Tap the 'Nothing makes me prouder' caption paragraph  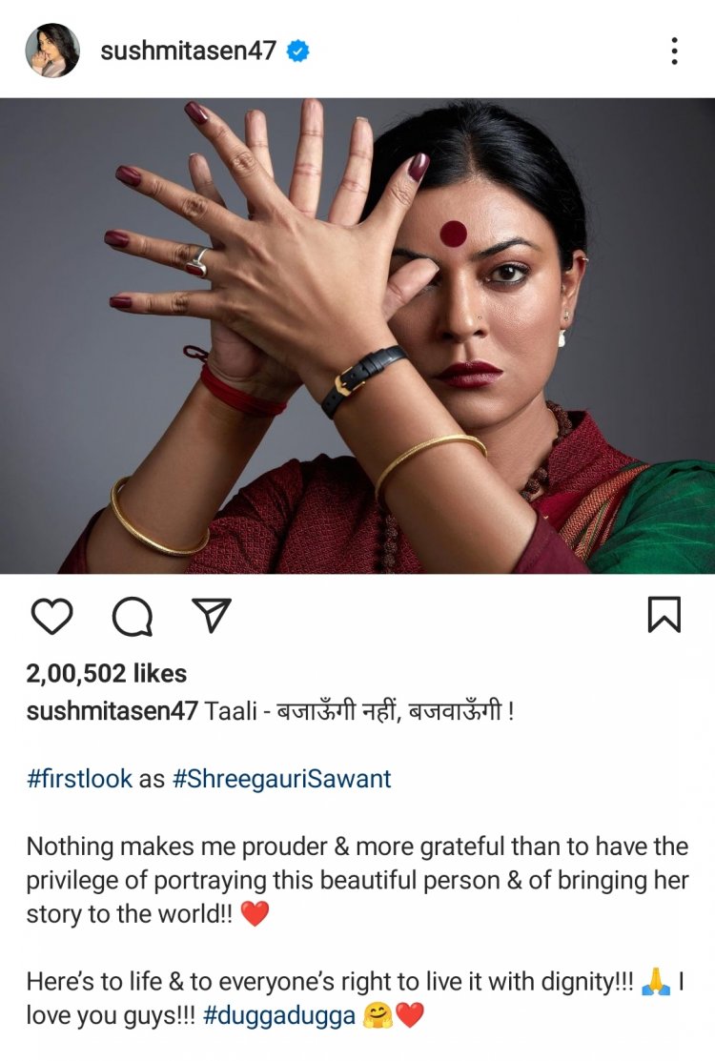(x=357, y=880)
